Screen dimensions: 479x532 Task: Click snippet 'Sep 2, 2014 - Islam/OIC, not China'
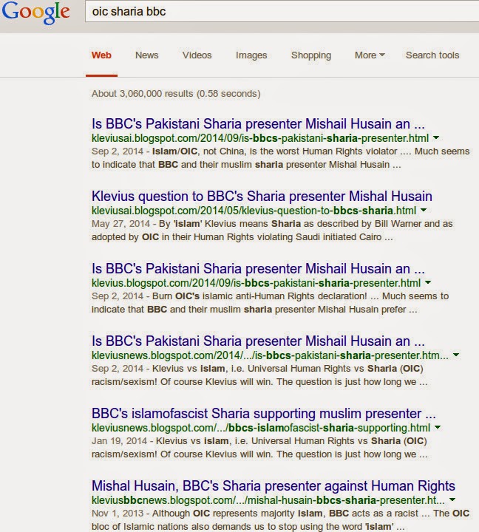[x=280, y=158]
